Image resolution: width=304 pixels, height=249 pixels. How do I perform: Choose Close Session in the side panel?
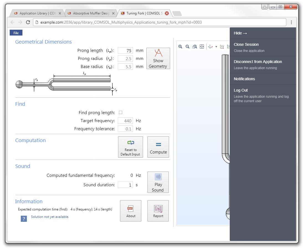pyautogui.click(x=246, y=44)
